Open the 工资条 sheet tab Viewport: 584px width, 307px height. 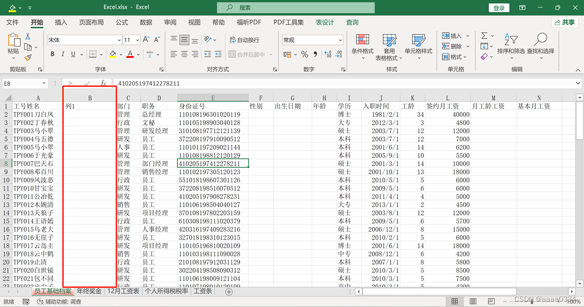(203, 291)
